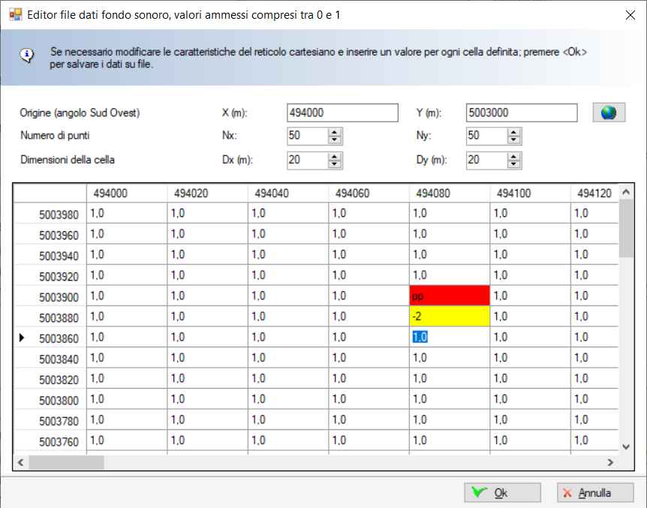Image resolution: width=647 pixels, height=508 pixels.
Task: Click vertical scrollbar down arrow
Action: 627,446
